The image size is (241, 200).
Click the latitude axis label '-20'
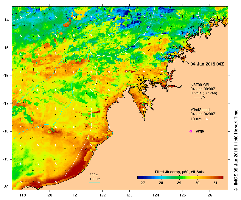(x=6, y=187)
